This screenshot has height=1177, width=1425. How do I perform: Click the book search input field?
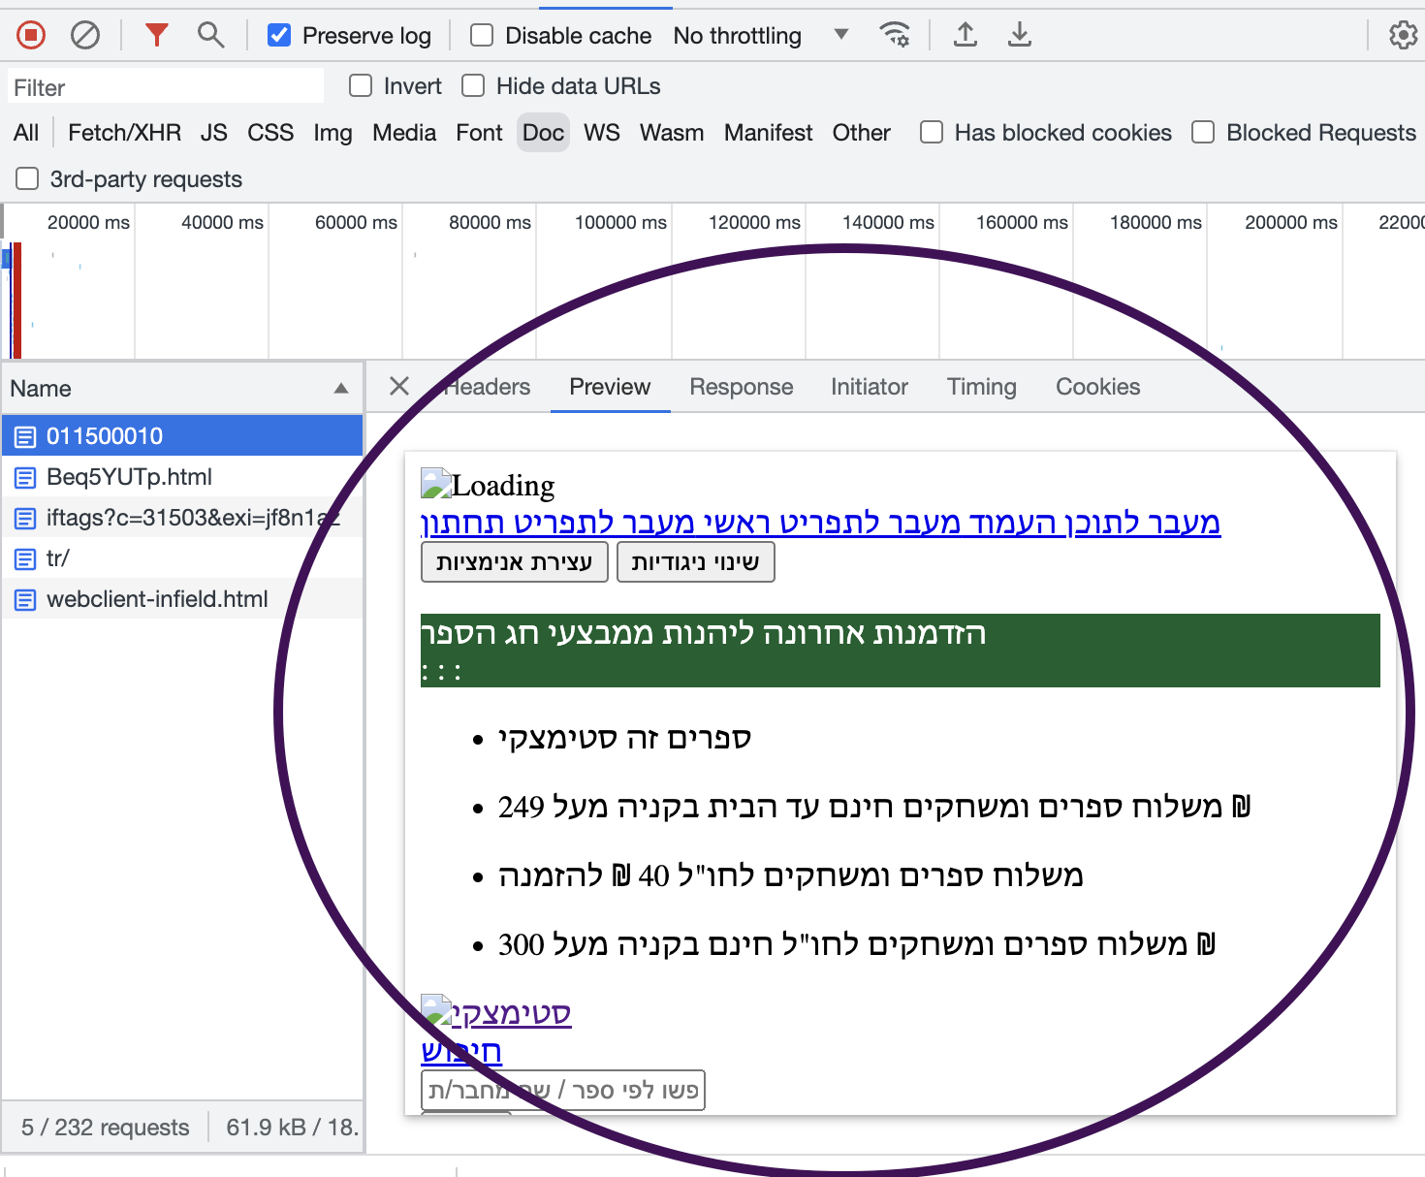[563, 1091]
